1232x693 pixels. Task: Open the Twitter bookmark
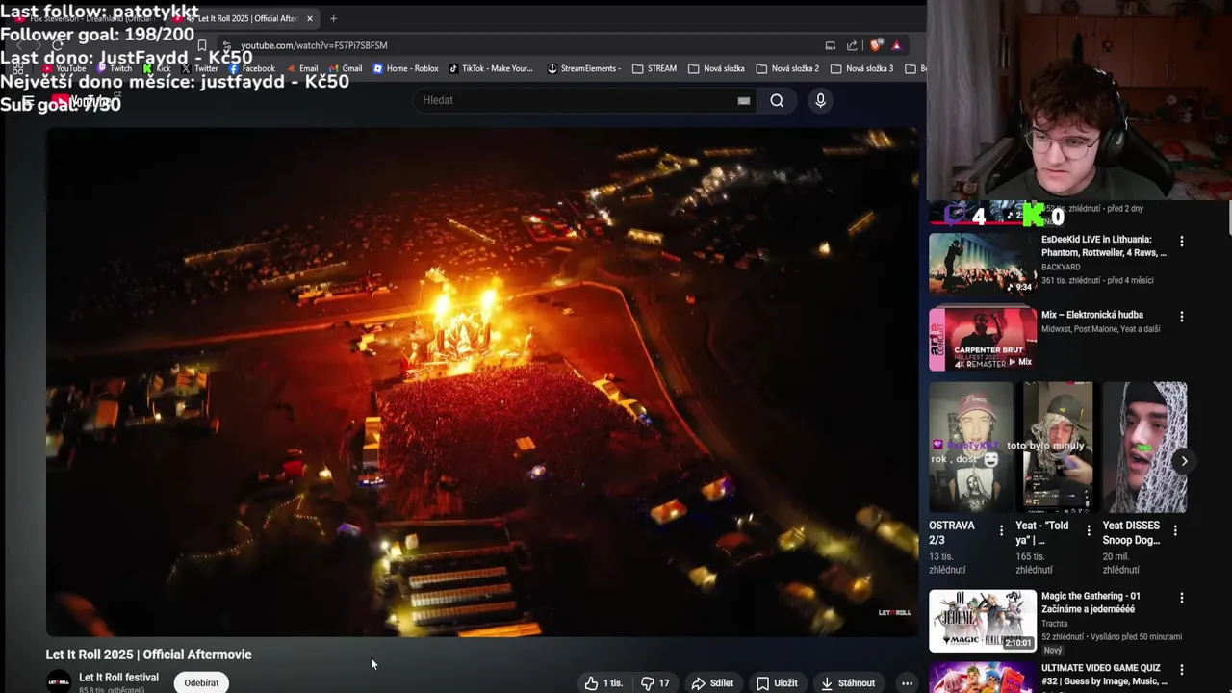pos(199,68)
